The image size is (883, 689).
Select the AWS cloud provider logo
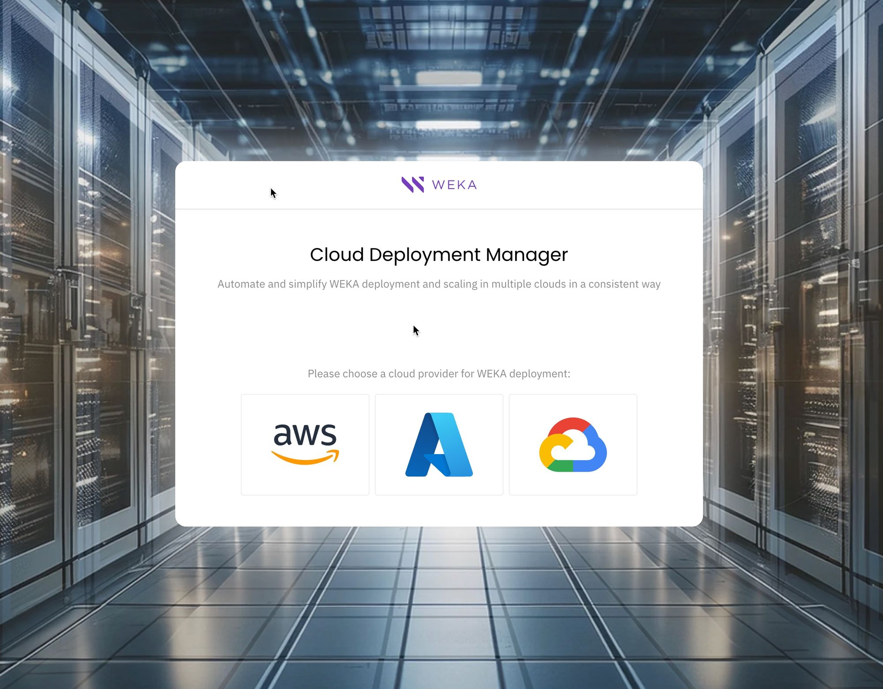pyautogui.click(x=305, y=444)
